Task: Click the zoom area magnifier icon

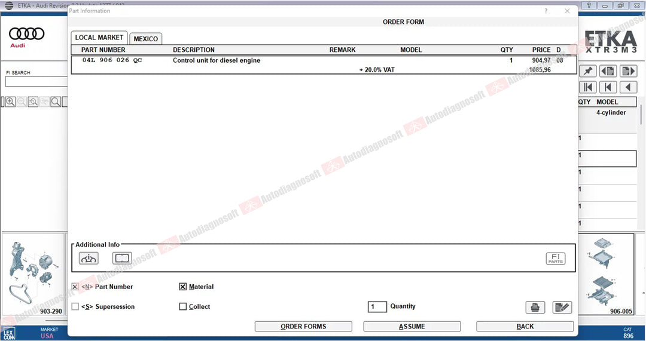Action: 33,102
